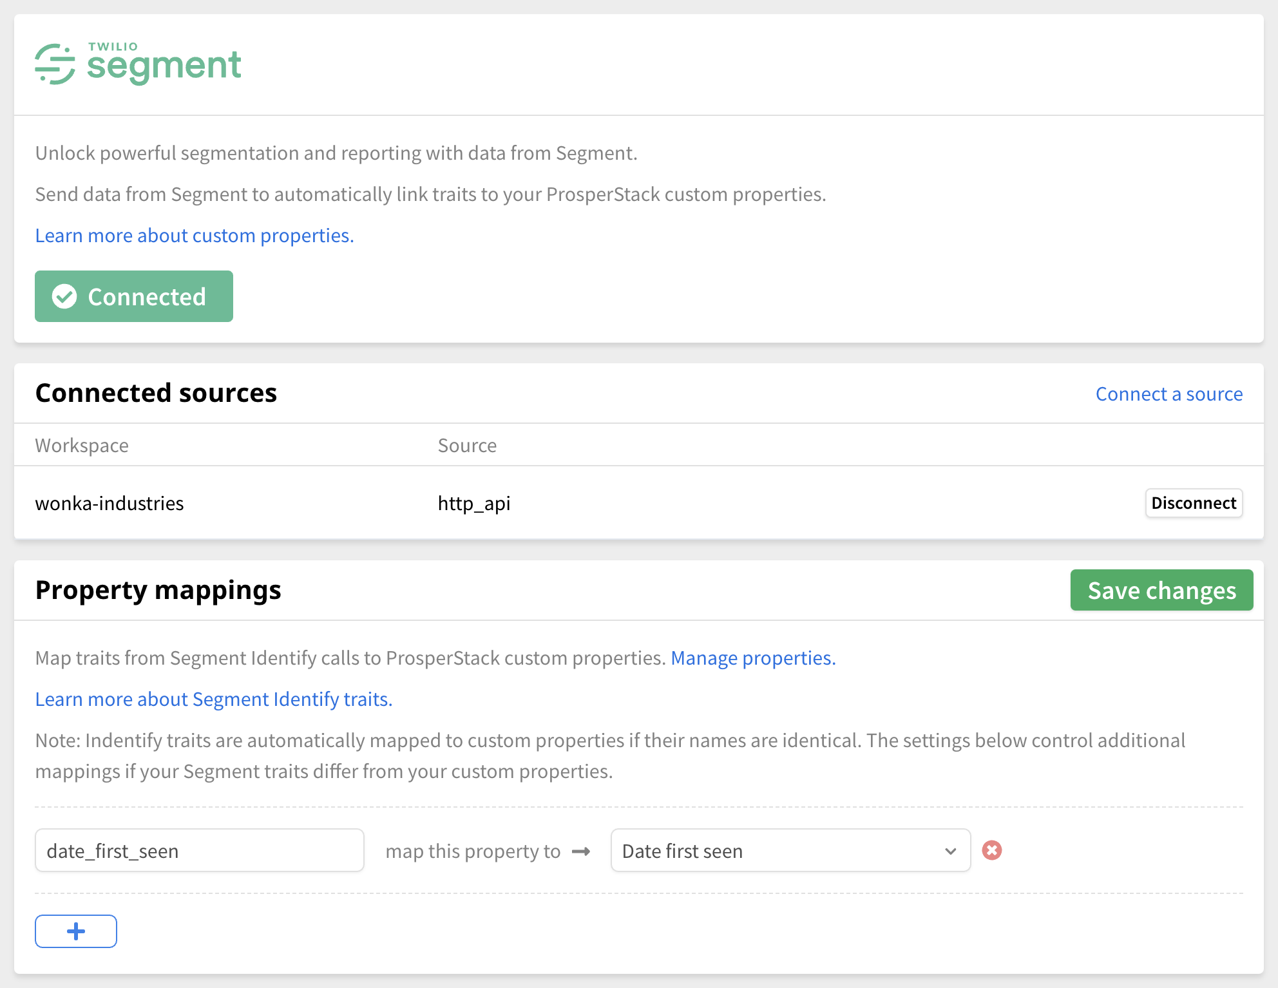
Task: Focus the date_first_seen trait input field
Action: point(200,851)
